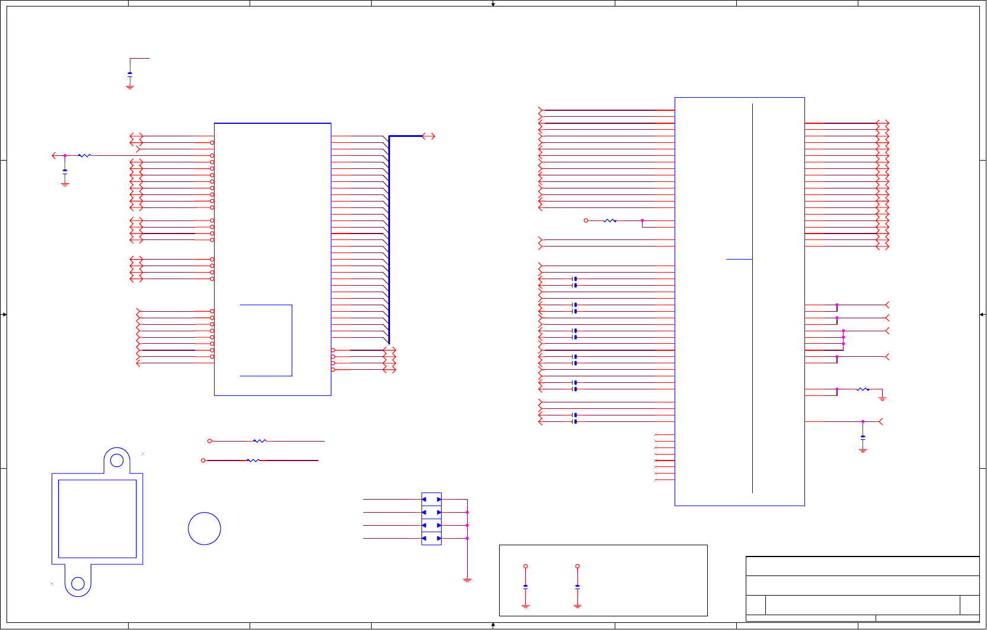Select the large left IC symbol body
Screen dimensions: 987x630
coord(273,259)
